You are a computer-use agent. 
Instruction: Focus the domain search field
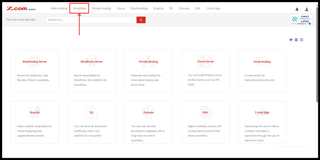tap(91, 20)
